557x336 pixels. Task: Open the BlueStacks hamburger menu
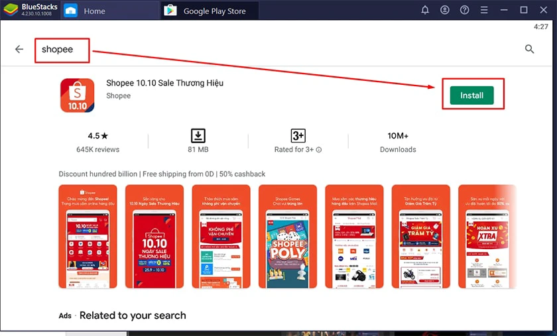tap(484, 10)
